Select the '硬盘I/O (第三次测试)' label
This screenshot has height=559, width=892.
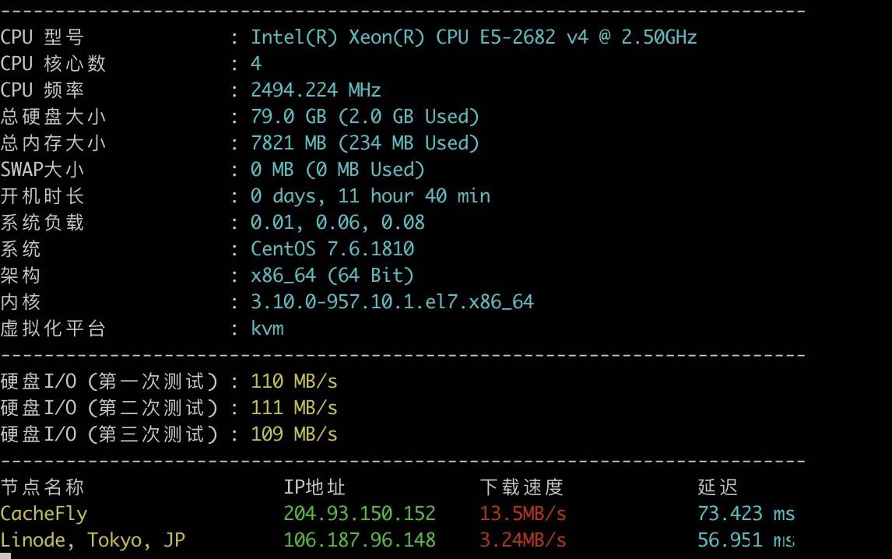point(109,434)
